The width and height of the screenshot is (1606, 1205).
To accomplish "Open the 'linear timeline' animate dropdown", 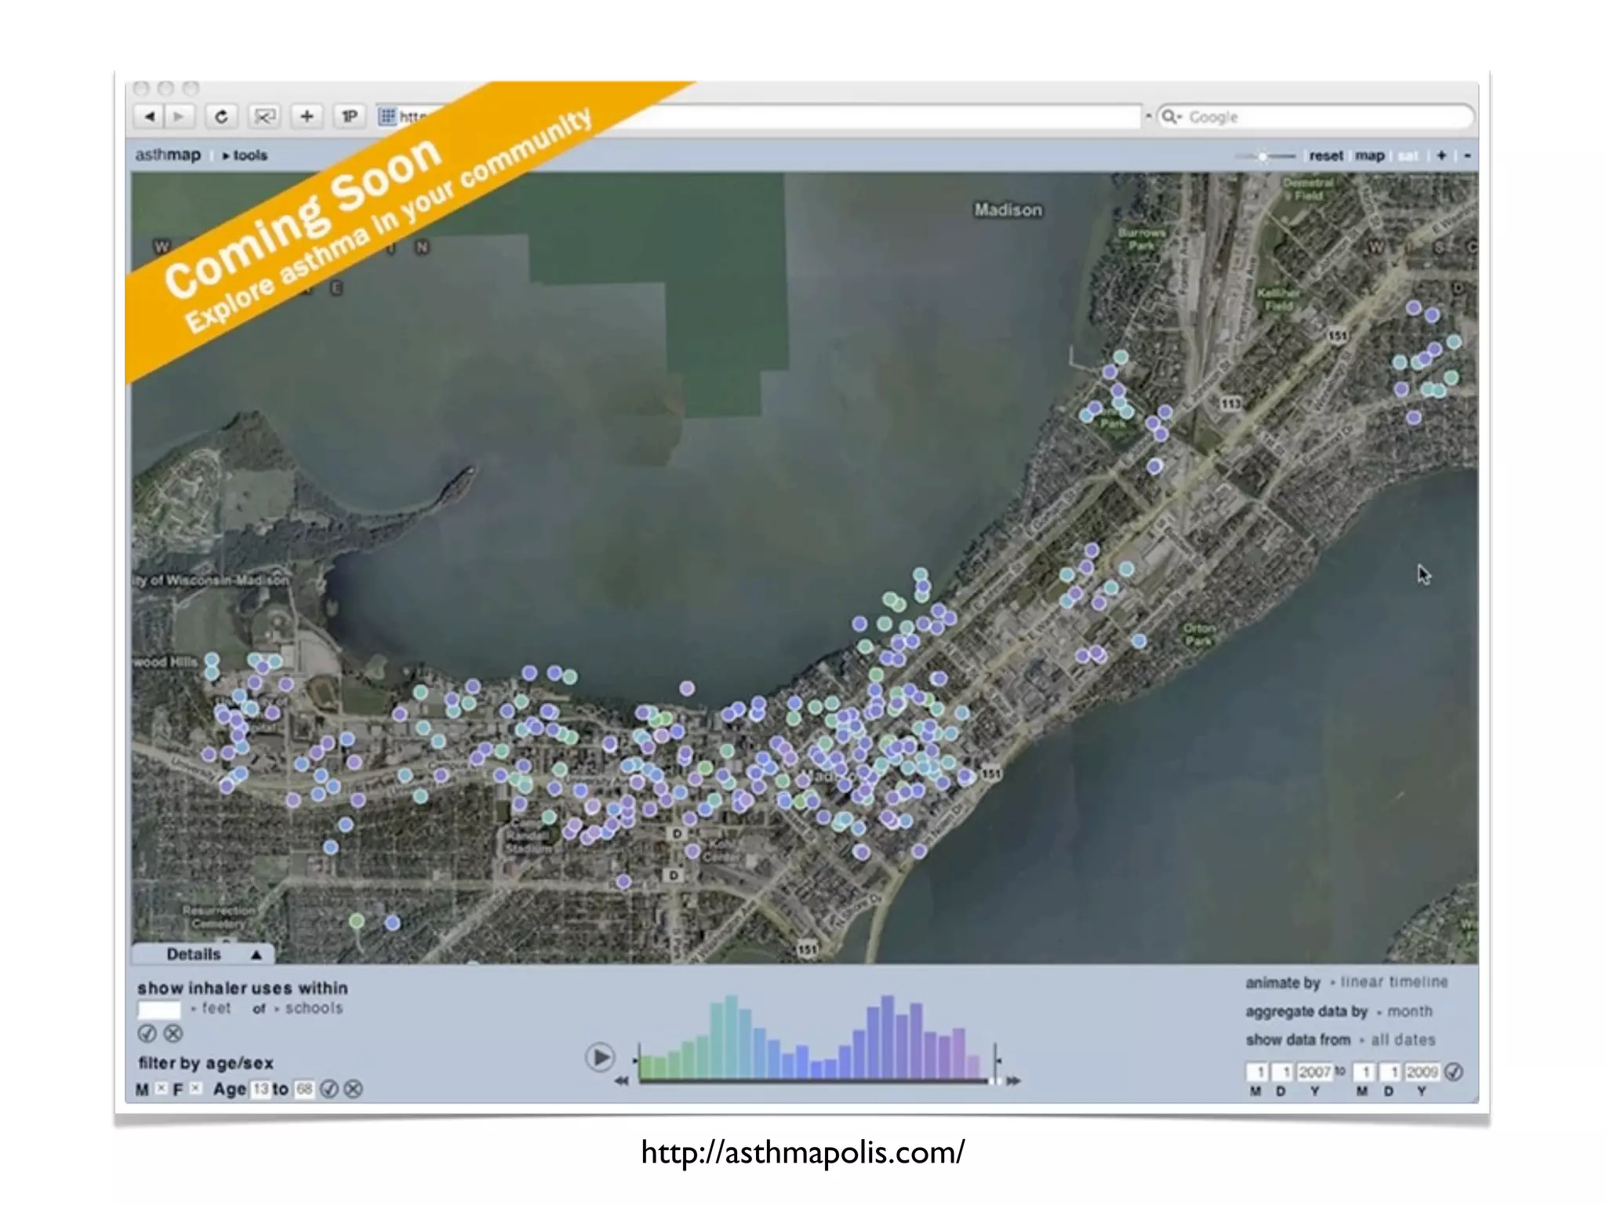I will pyautogui.click(x=1393, y=982).
